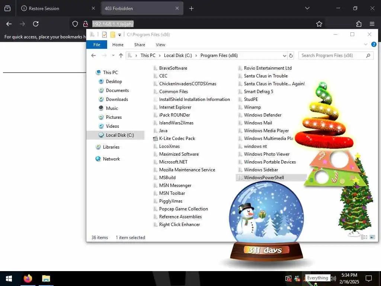Screen dimensions: 381x286
Task: Select the ChickenInvadersCOTDSXmas folder
Action: pyautogui.click(x=188, y=84)
